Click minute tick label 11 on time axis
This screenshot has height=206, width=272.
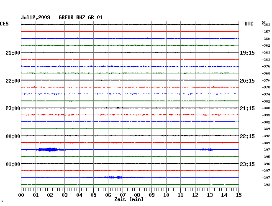[x=180, y=195]
